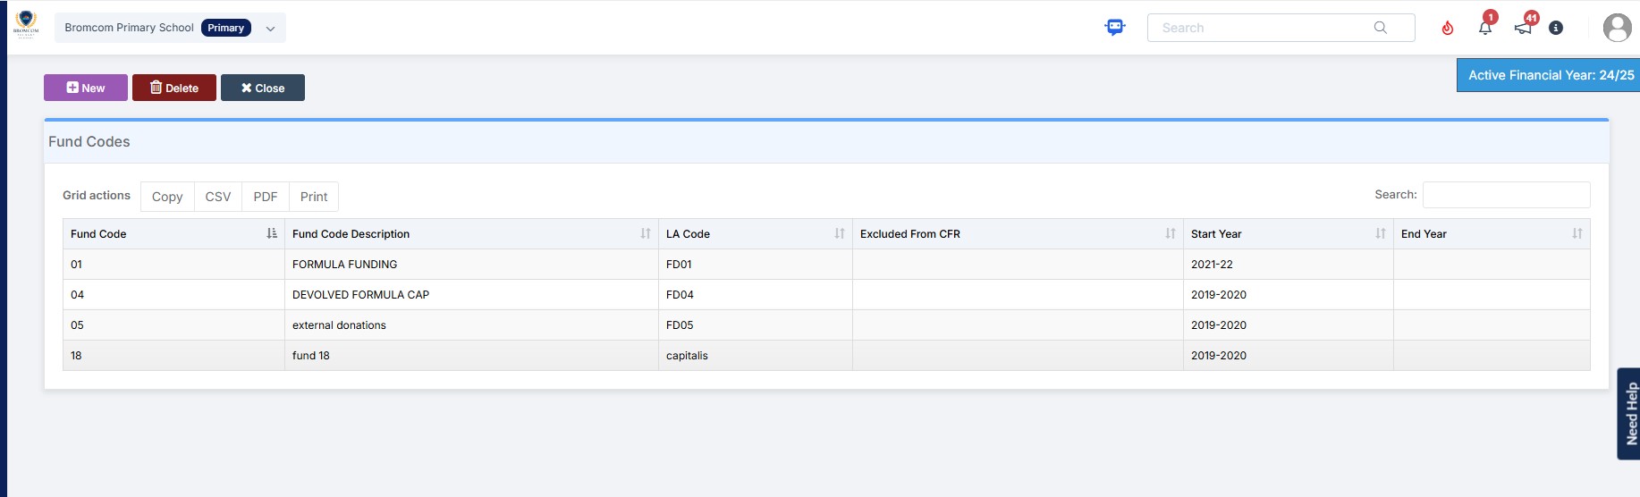Click the grid Search input field

pos(1506,195)
